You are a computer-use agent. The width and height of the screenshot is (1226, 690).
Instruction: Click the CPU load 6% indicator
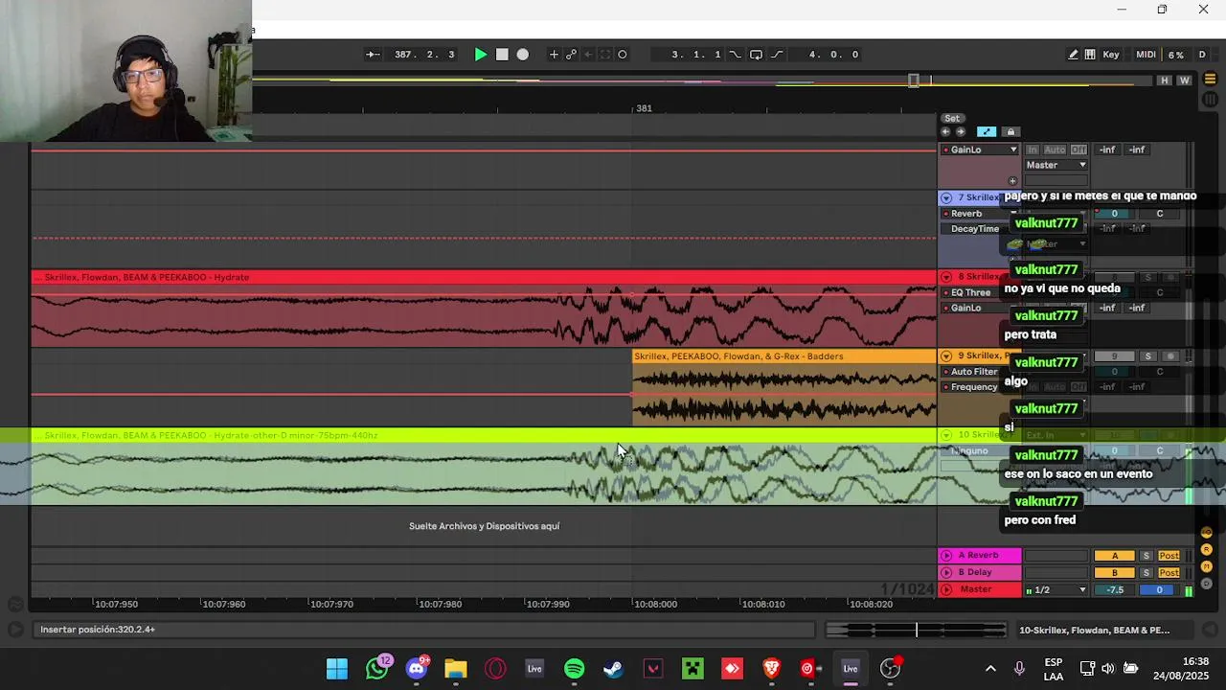(1176, 55)
